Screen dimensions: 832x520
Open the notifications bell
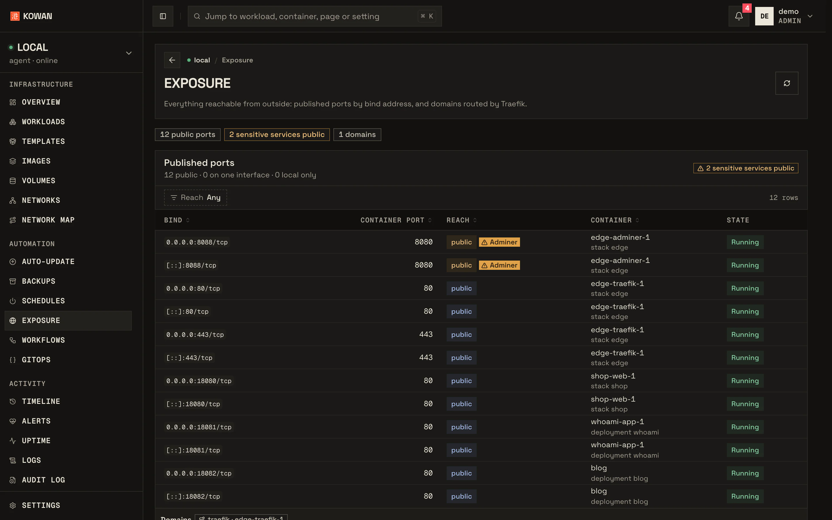click(739, 16)
